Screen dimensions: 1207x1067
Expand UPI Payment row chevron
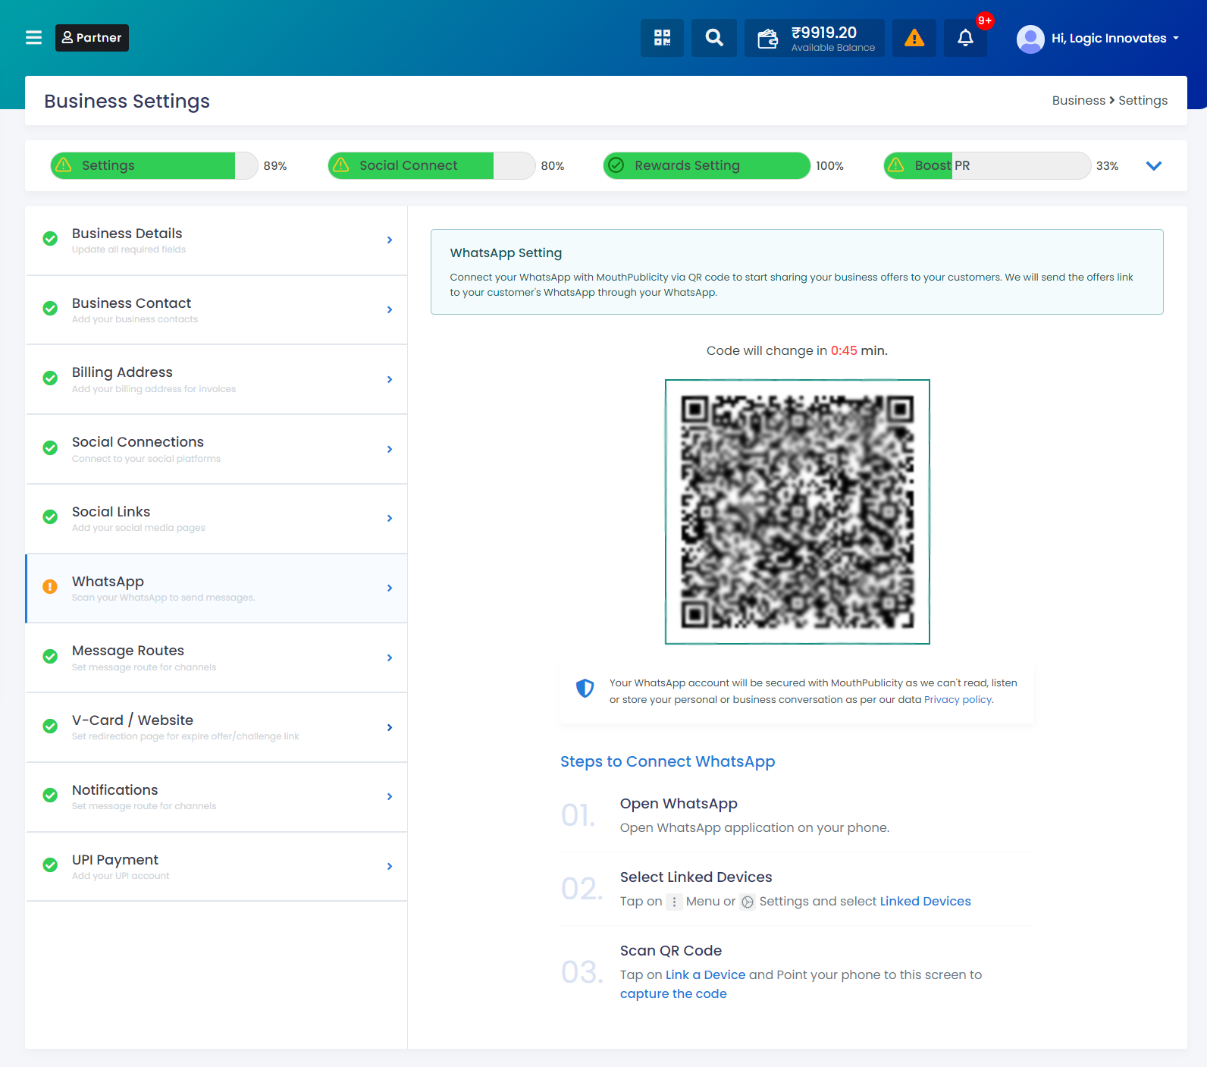coord(390,867)
